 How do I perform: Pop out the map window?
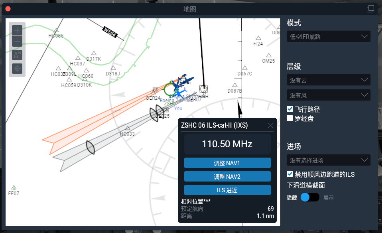370,9
